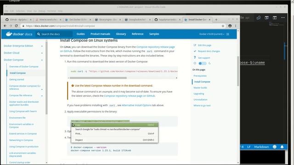This screenshot has height=165, width=294.
Task: Click the page vertical scrollbar thumb
Action: (x=238, y=71)
